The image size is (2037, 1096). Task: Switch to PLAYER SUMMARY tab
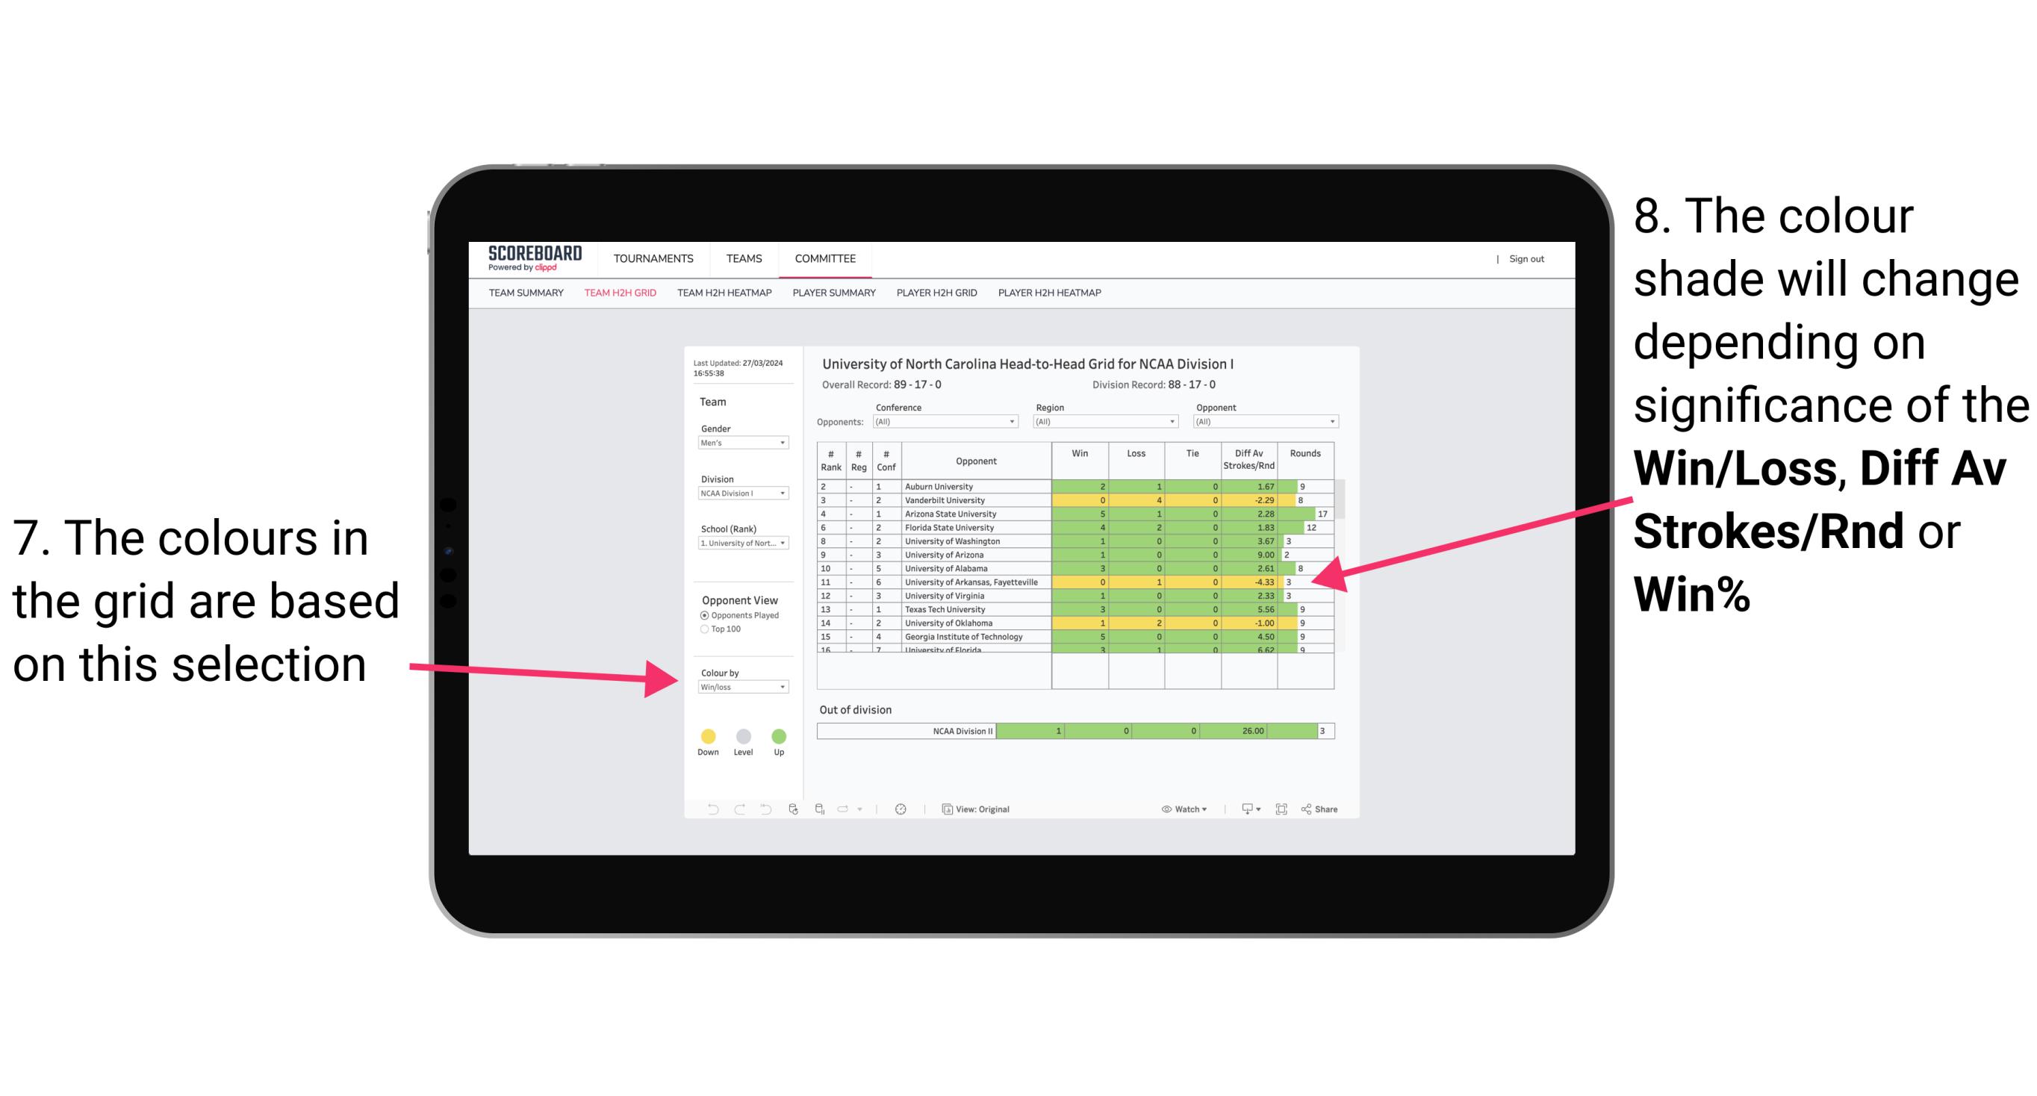tap(832, 299)
